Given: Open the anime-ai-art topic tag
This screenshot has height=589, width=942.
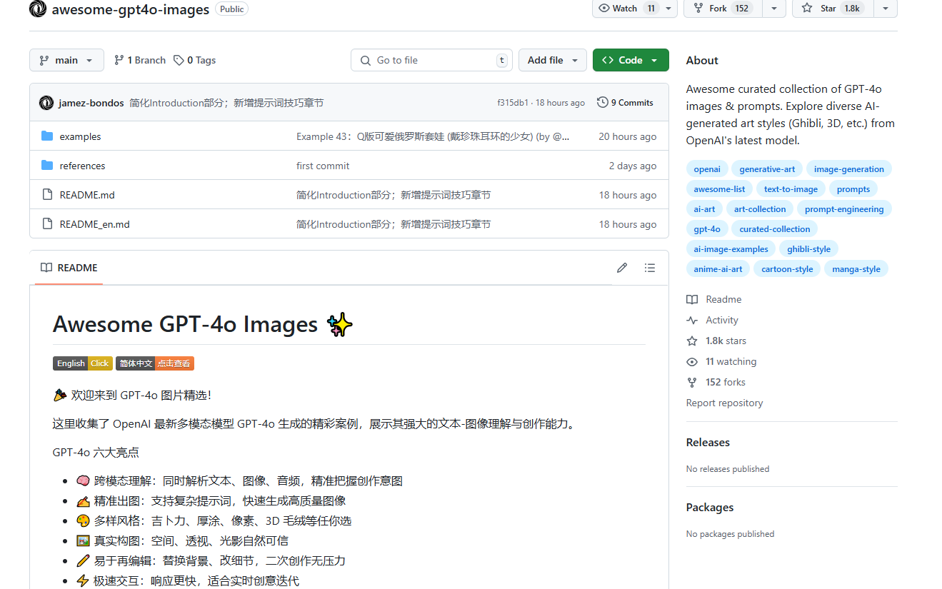Looking at the screenshot, I should click(718, 269).
